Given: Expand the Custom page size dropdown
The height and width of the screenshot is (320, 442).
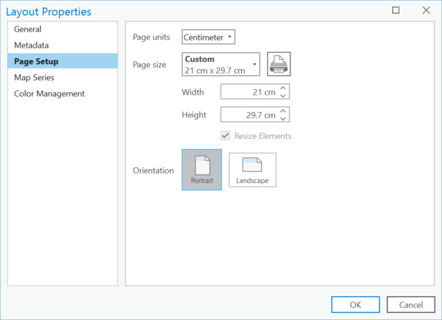Looking at the screenshot, I should click(x=221, y=64).
